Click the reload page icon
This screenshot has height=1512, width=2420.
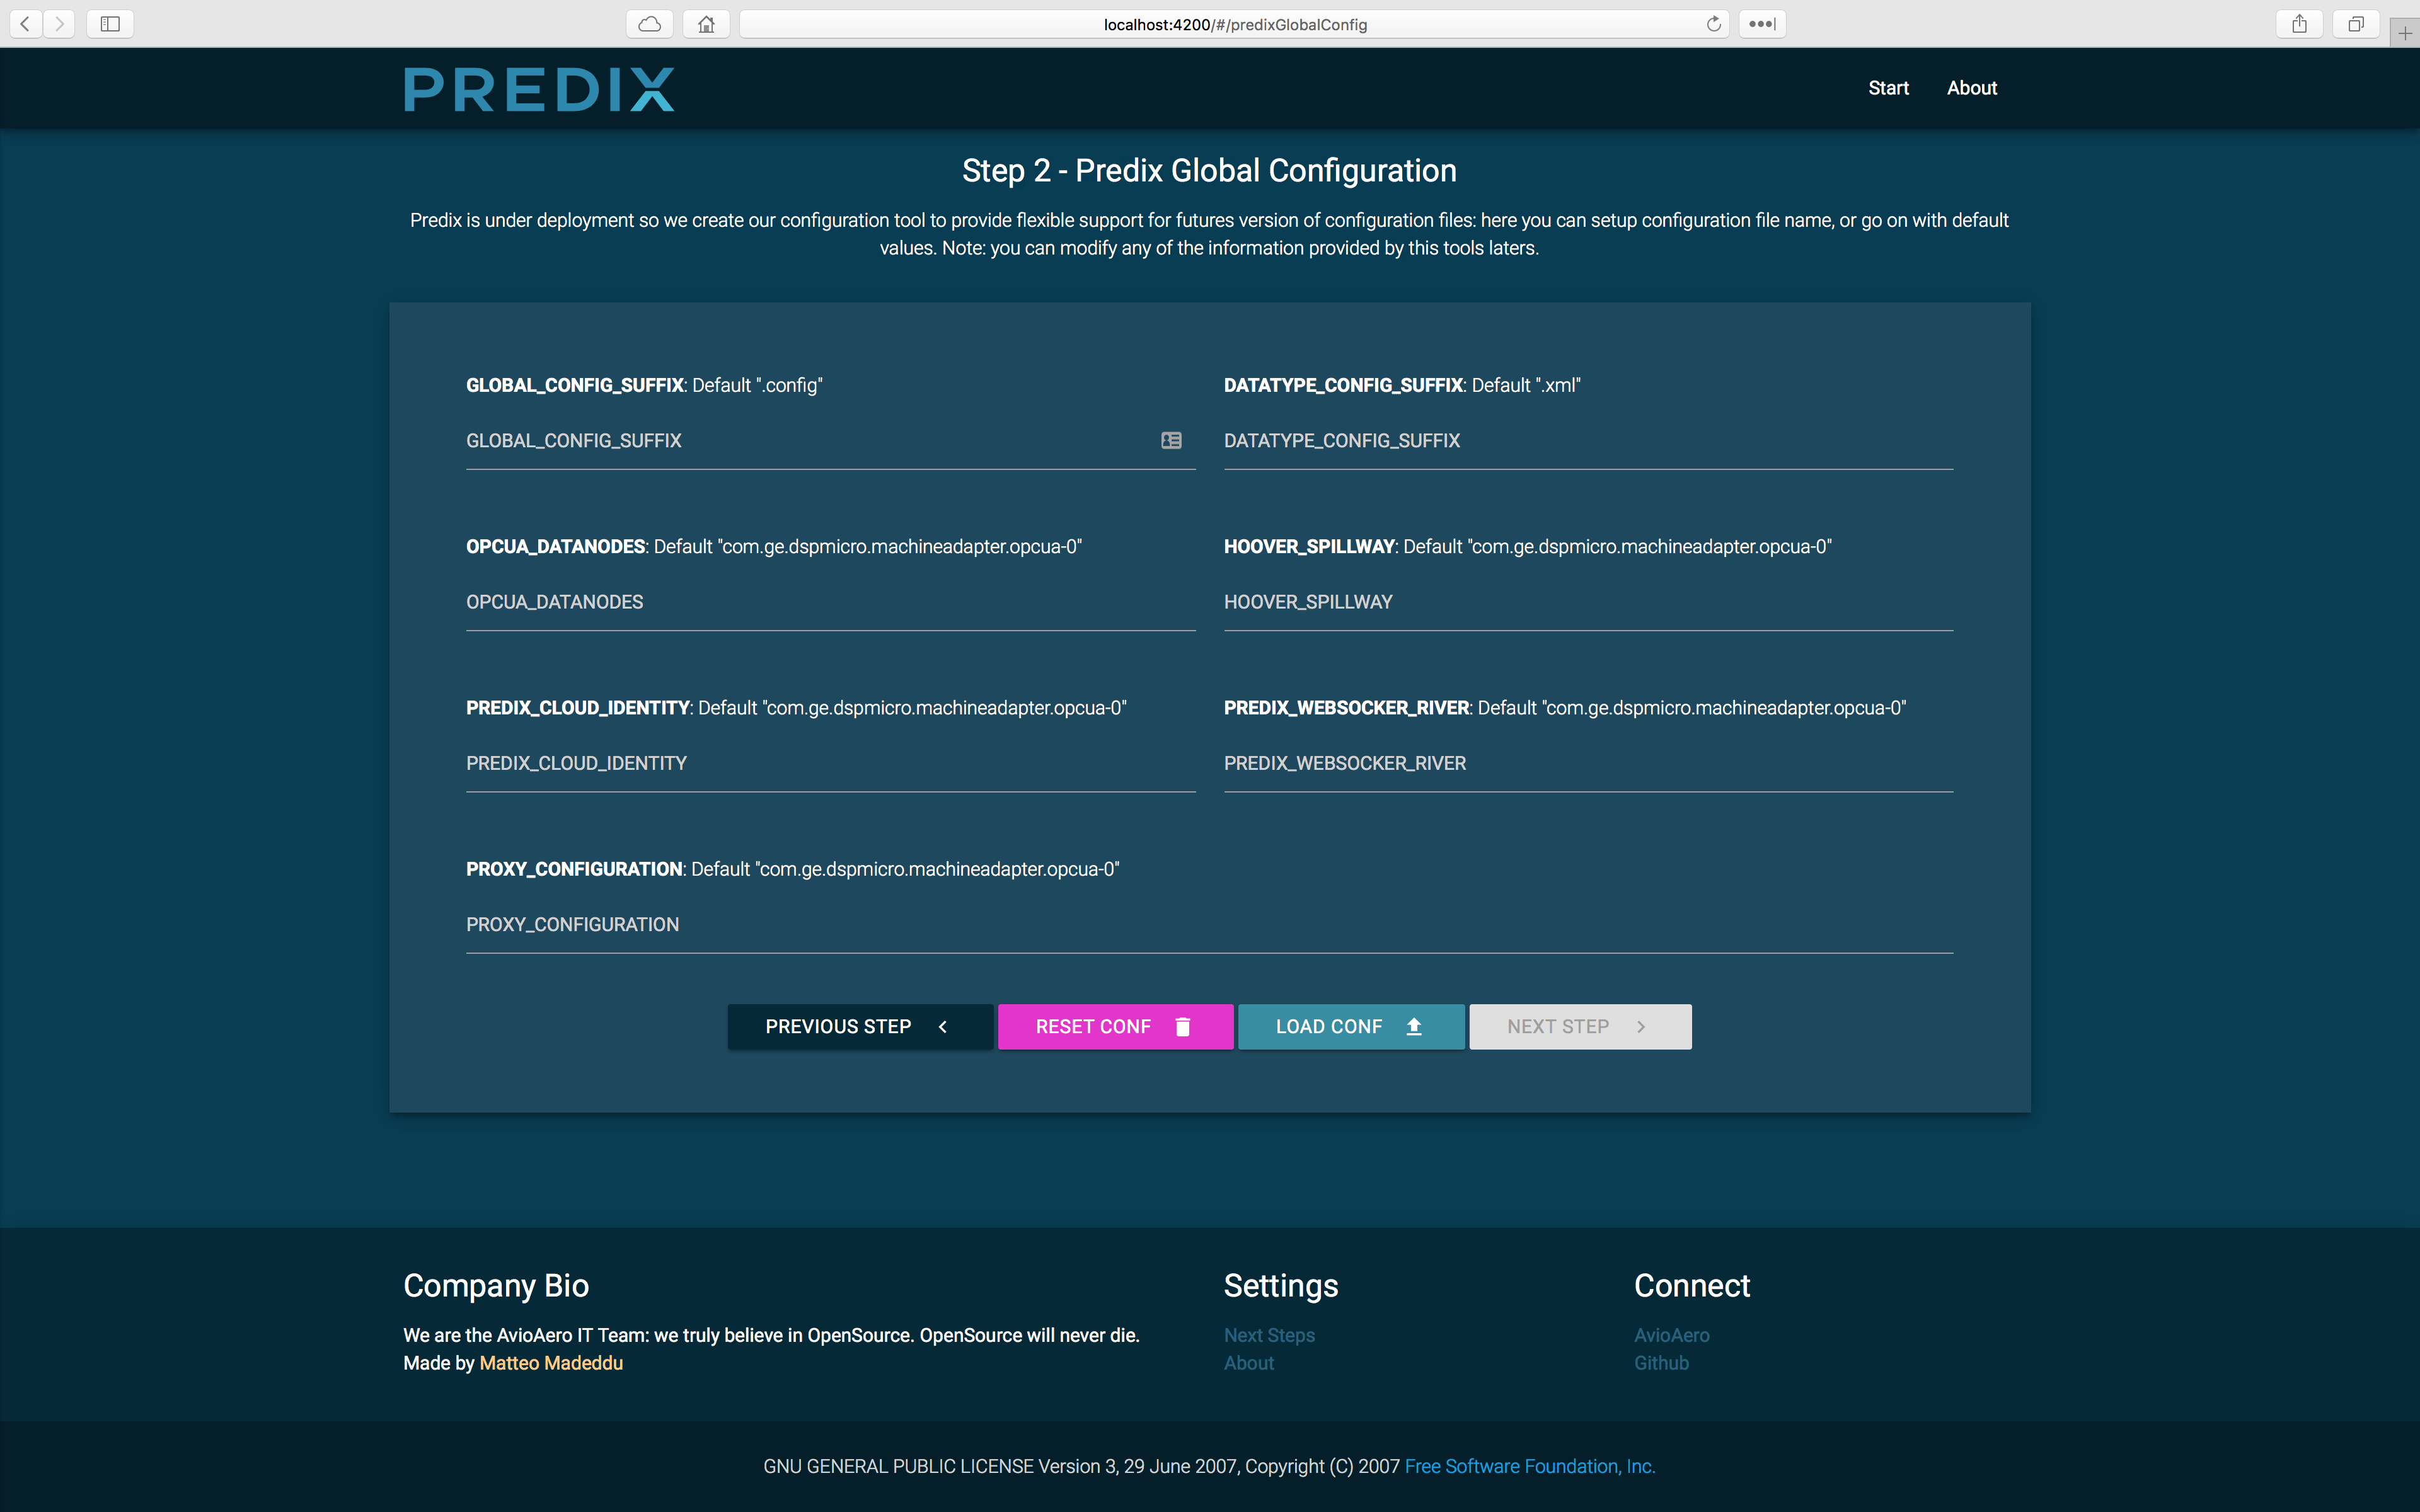(1713, 24)
